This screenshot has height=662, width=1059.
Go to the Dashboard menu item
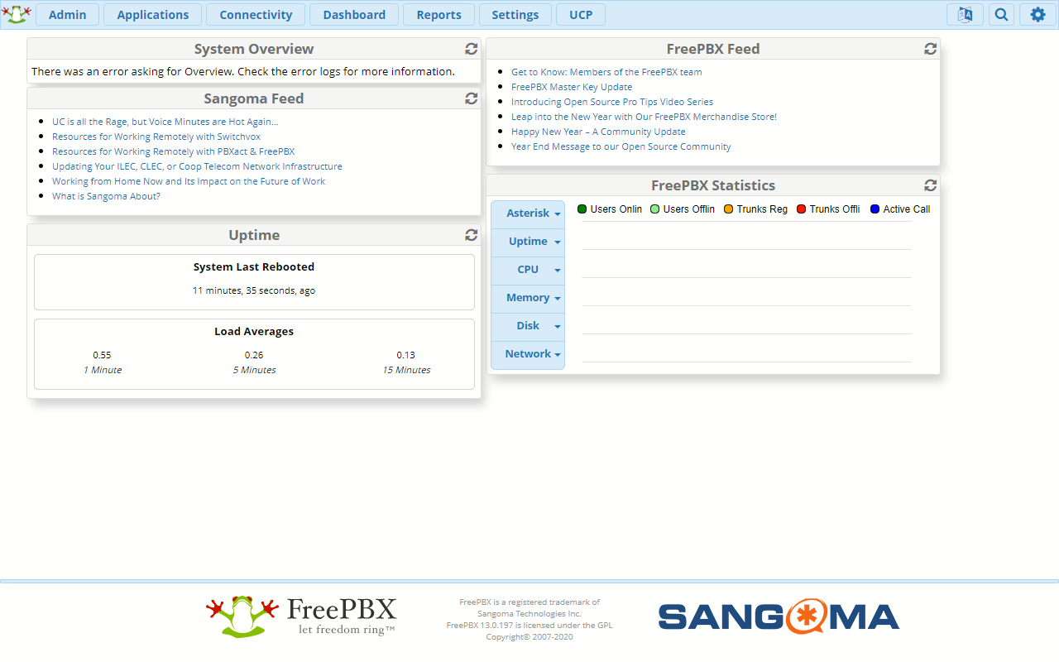click(354, 14)
